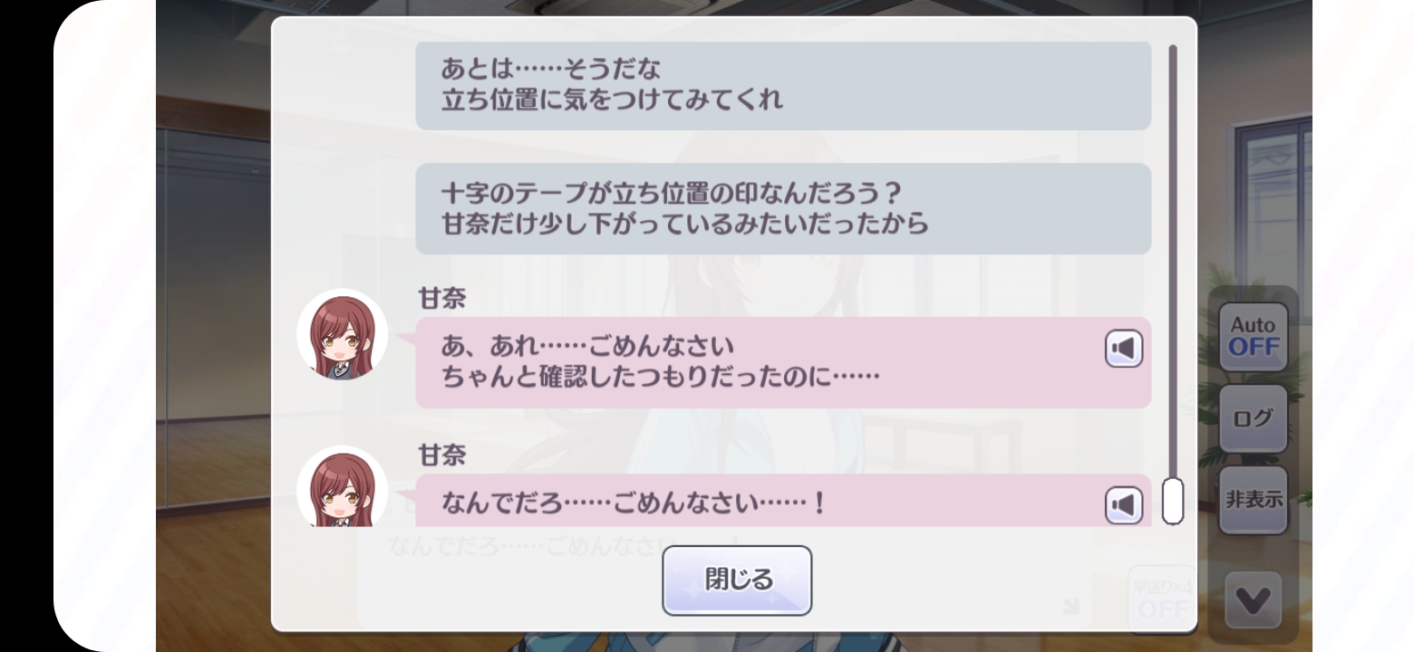The image size is (1414, 652).
Task: Select the あ、あれ……ごめんなさい pink bubble
Action: click(x=783, y=362)
